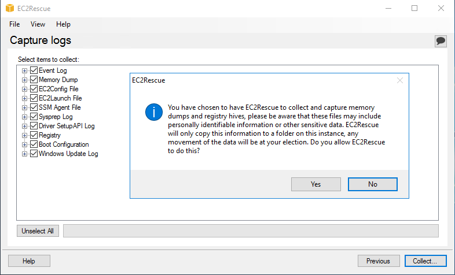Select the Sysprep Log tree label

(56, 117)
